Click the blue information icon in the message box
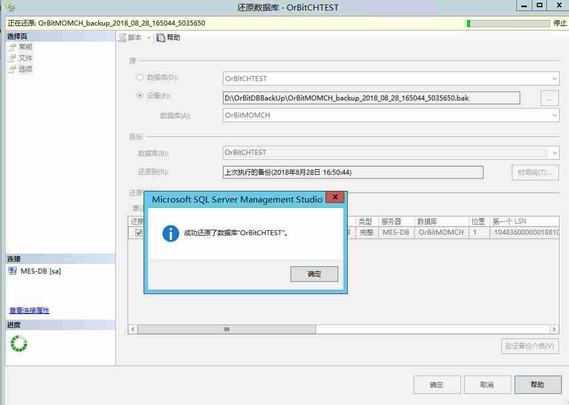Viewport: 569px width, 405px height. [171, 233]
